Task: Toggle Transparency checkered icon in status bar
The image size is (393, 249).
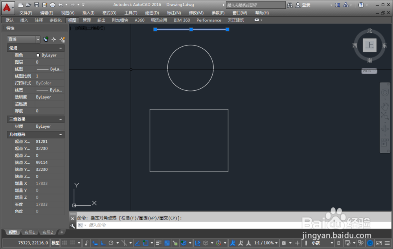Action: pyautogui.click(x=167, y=243)
